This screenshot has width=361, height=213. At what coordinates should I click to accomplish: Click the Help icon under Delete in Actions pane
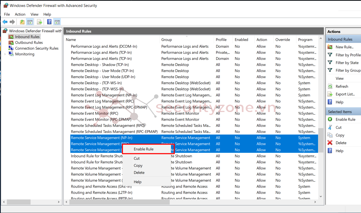[330, 151]
